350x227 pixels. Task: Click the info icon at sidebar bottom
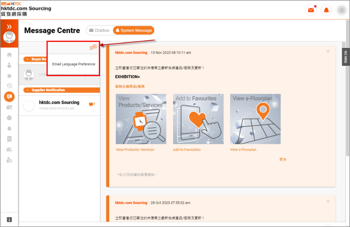(9, 219)
